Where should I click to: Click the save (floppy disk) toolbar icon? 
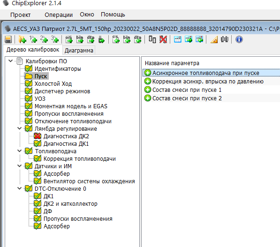coord(8,39)
